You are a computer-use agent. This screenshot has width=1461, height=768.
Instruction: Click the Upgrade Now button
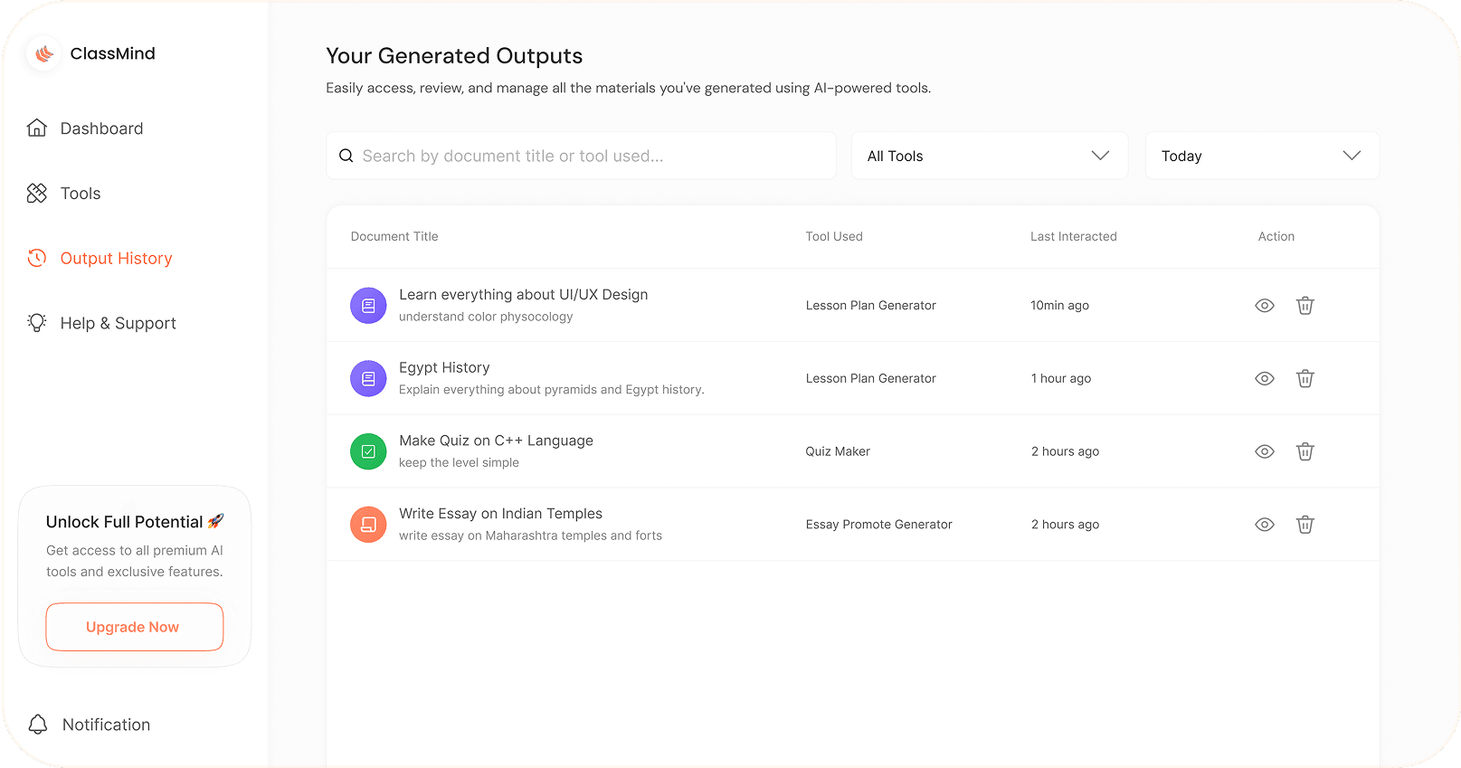135,627
